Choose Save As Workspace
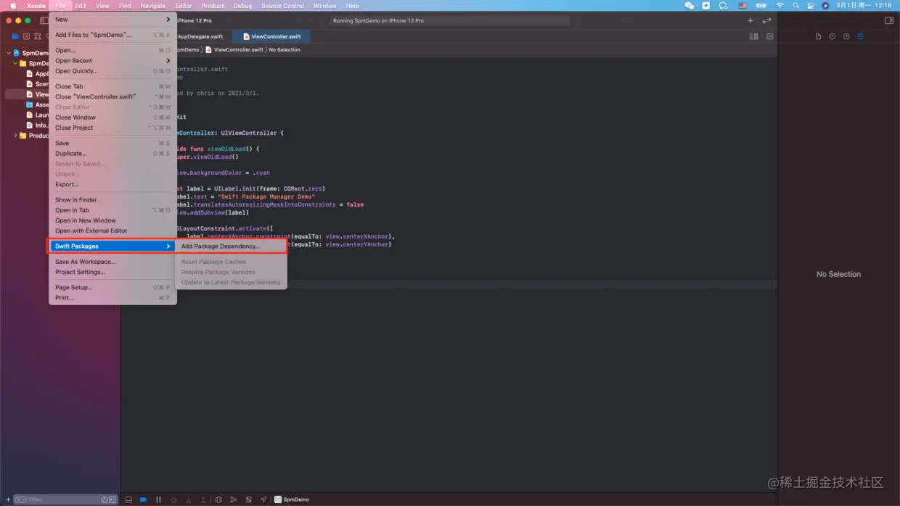 tap(112, 262)
